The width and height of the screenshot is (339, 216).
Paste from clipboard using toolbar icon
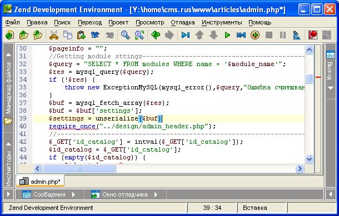pos(82,35)
